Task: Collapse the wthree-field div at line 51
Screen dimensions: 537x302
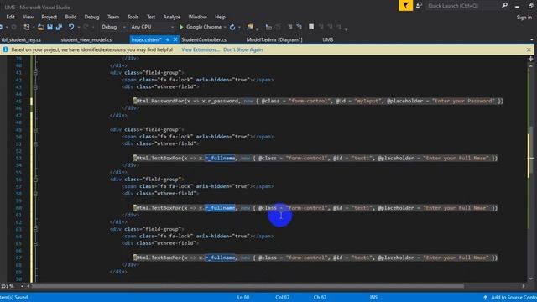Action: [35, 143]
